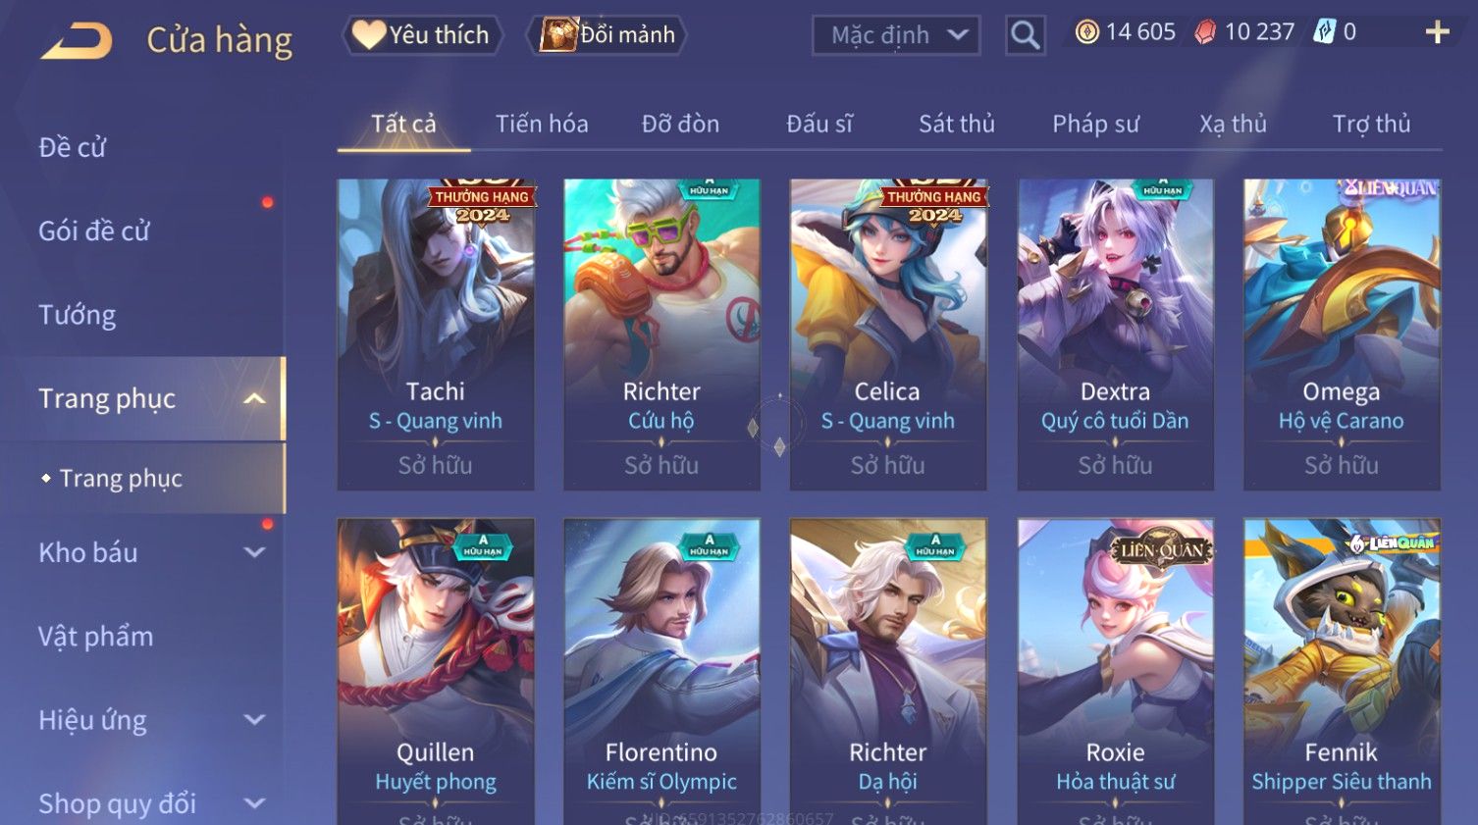Tap the plus icon to add currency

1437,32
